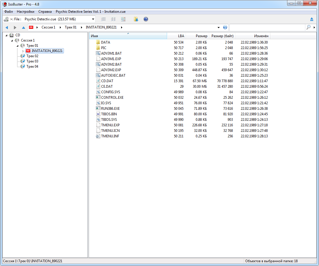319x266 pixels.
Task: Click the RUN386.EXE file icon
Action: (x=98, y=108)
